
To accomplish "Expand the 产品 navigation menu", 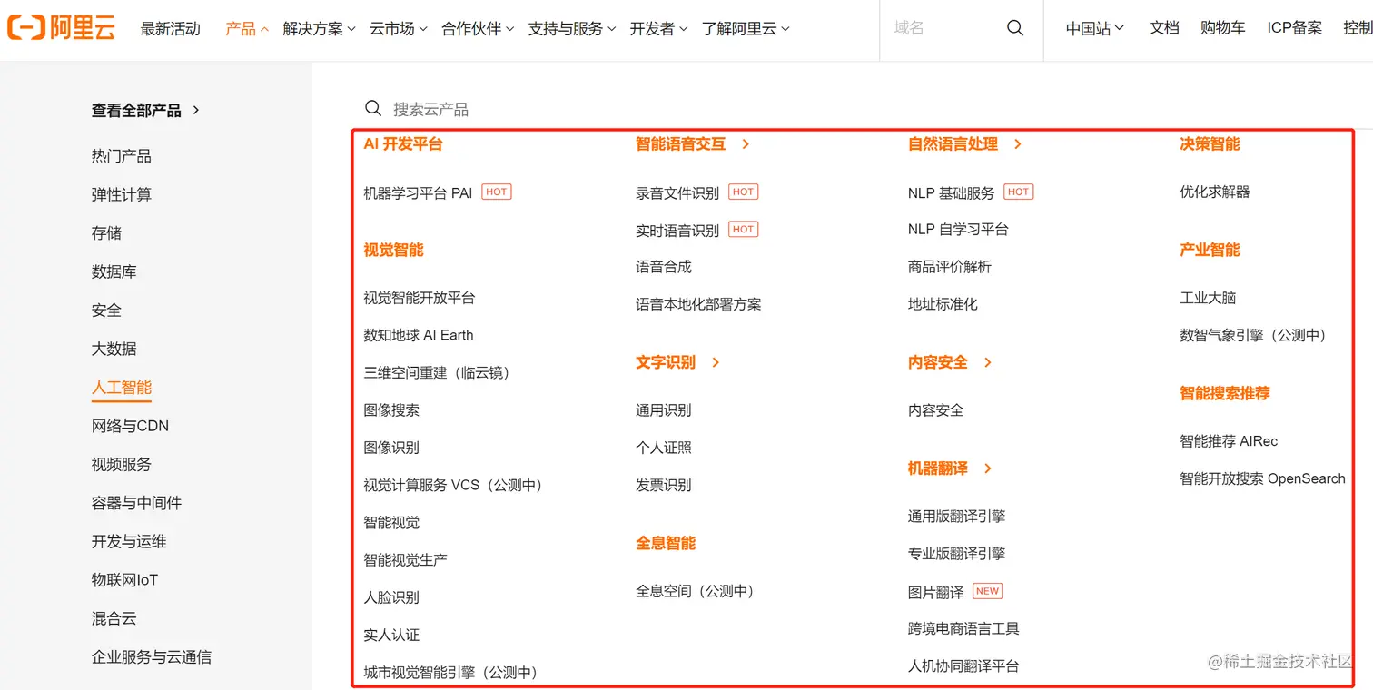I will tap(247, 29).
